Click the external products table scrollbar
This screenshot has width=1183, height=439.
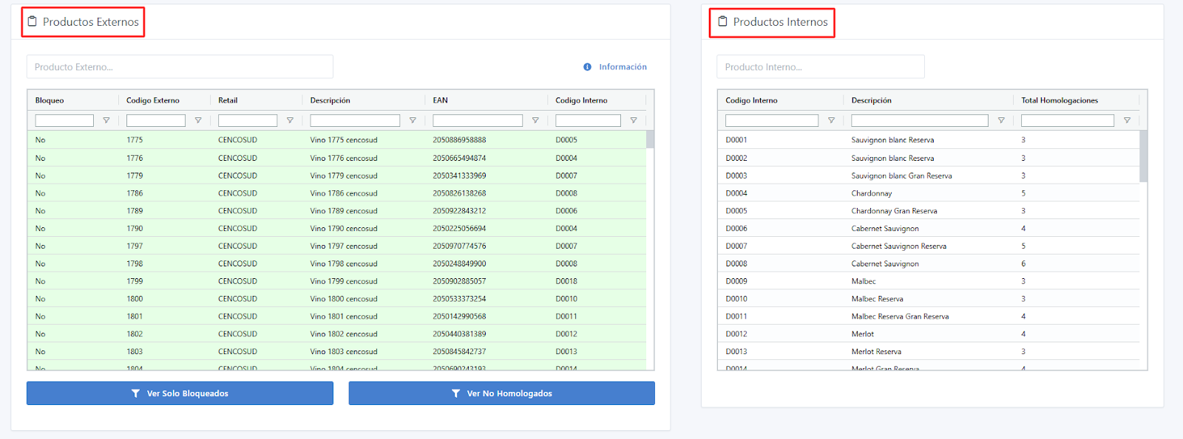[x=650, y=140]
